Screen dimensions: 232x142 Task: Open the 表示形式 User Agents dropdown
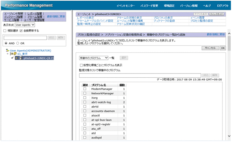point(25,25)
